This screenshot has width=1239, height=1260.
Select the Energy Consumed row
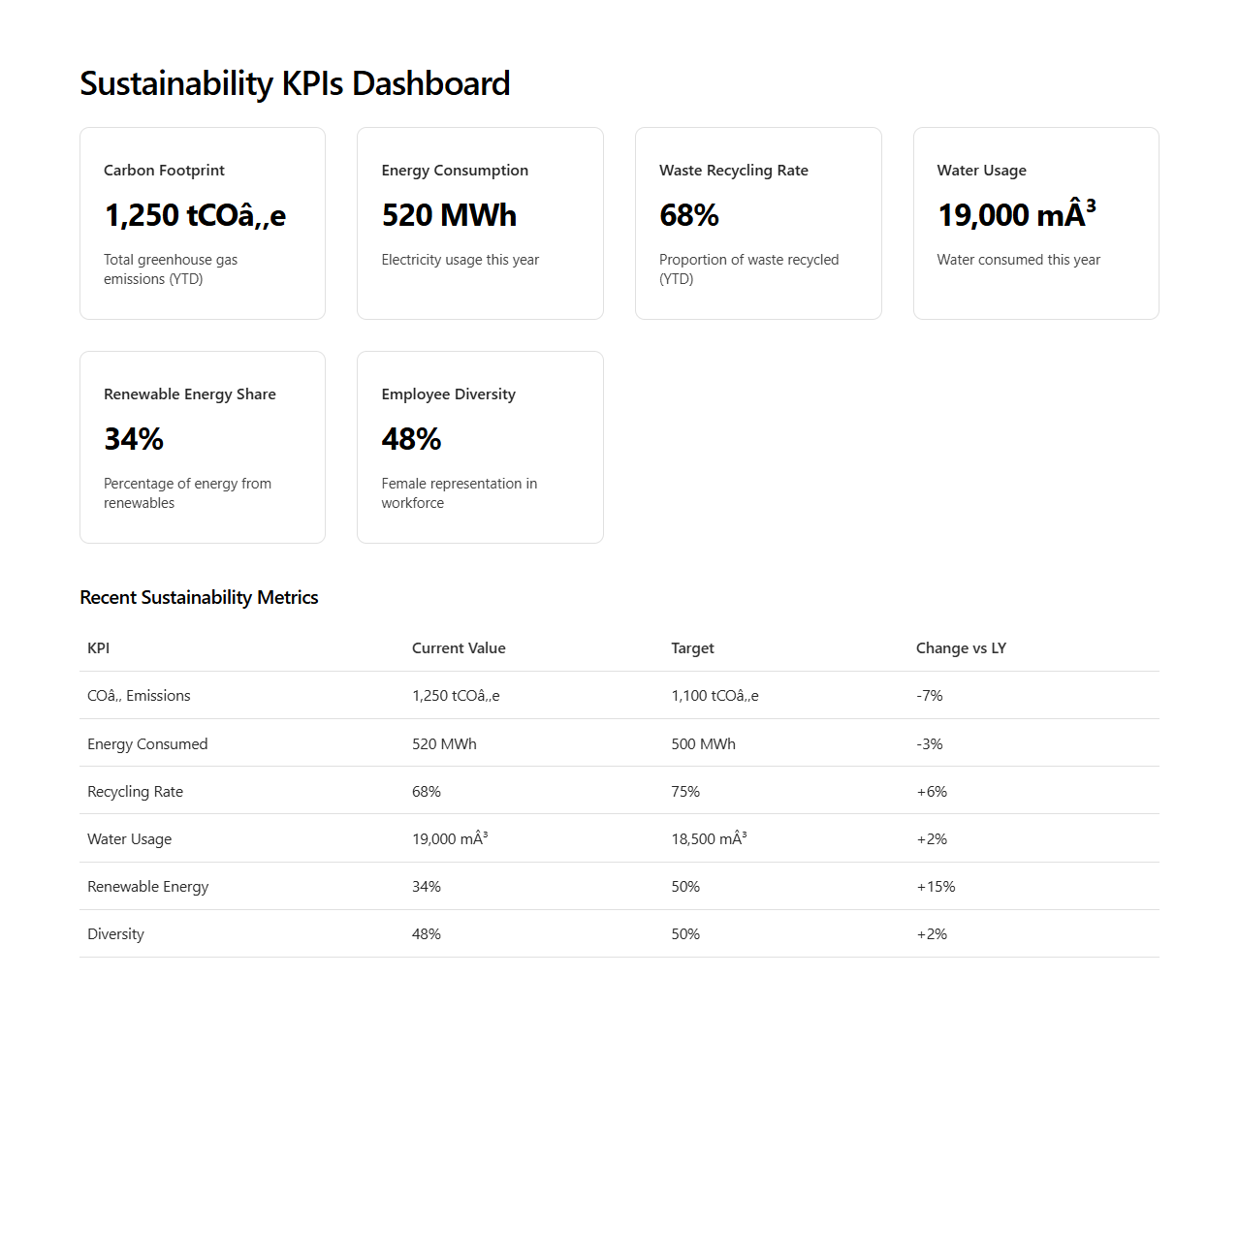tap(619, 743)
